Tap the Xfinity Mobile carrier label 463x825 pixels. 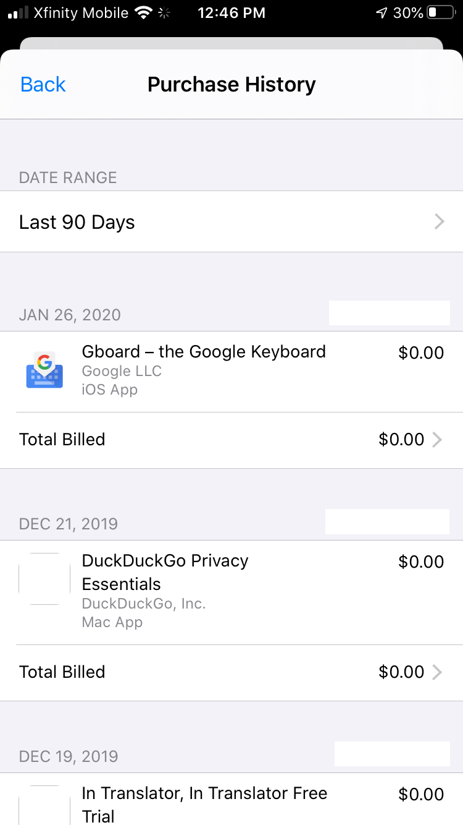(x=82, y=13)
